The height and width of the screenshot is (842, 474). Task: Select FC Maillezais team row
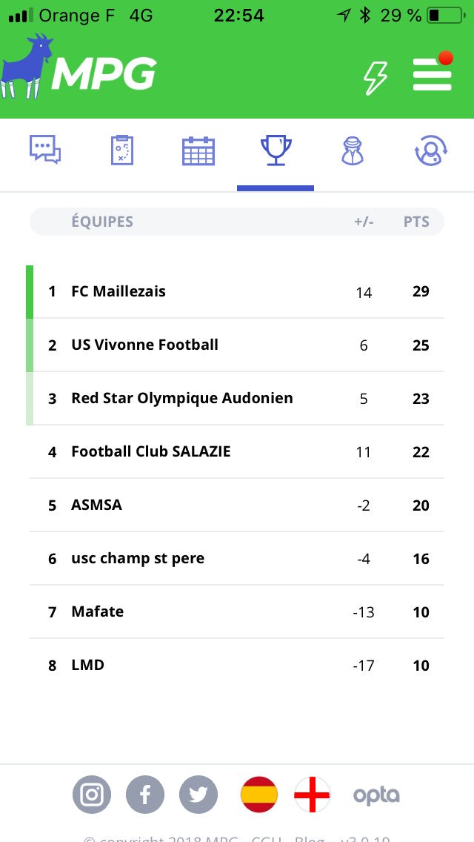coord(237,291)
